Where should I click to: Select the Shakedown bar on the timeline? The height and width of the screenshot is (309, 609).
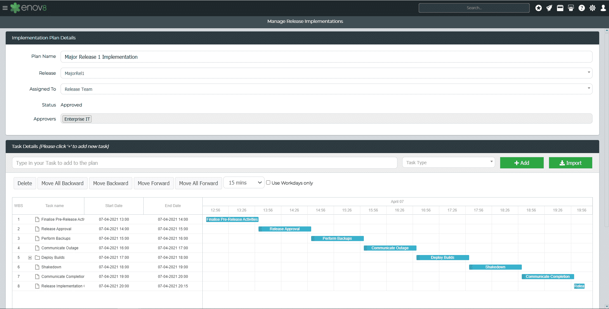tap(495, 267)
